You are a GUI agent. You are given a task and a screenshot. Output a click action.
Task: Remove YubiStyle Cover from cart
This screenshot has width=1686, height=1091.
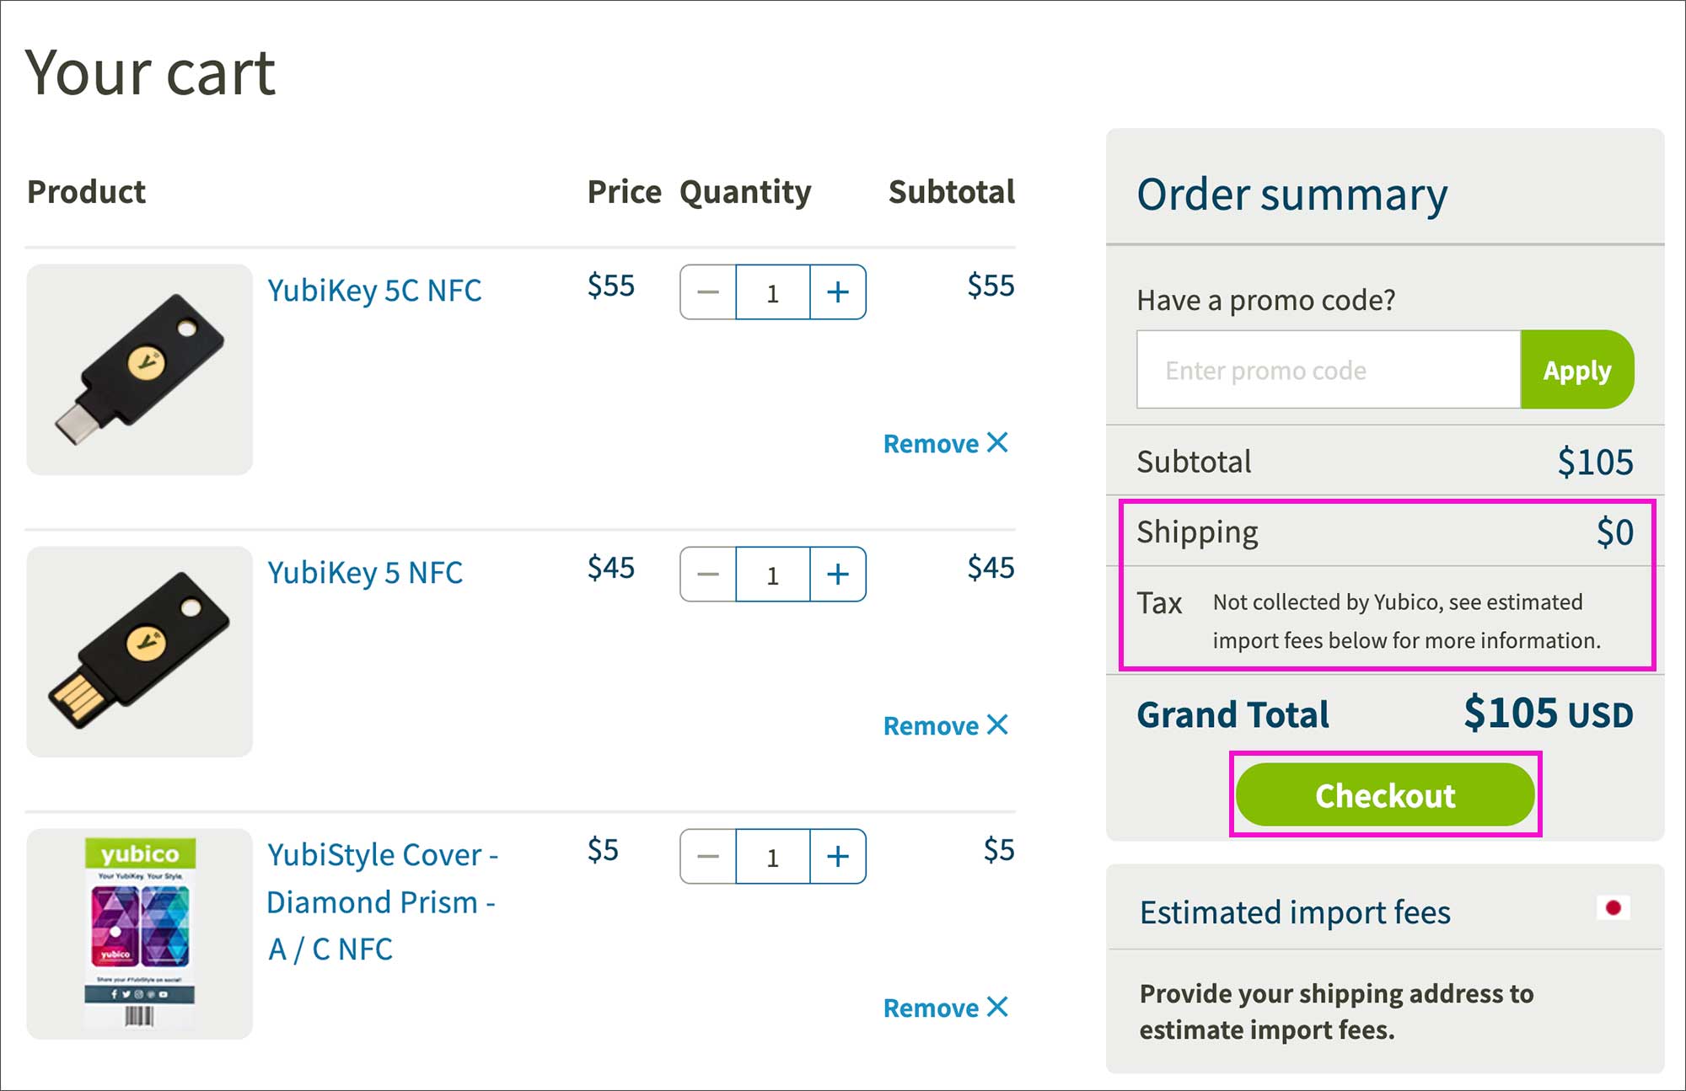[945, 1008]
